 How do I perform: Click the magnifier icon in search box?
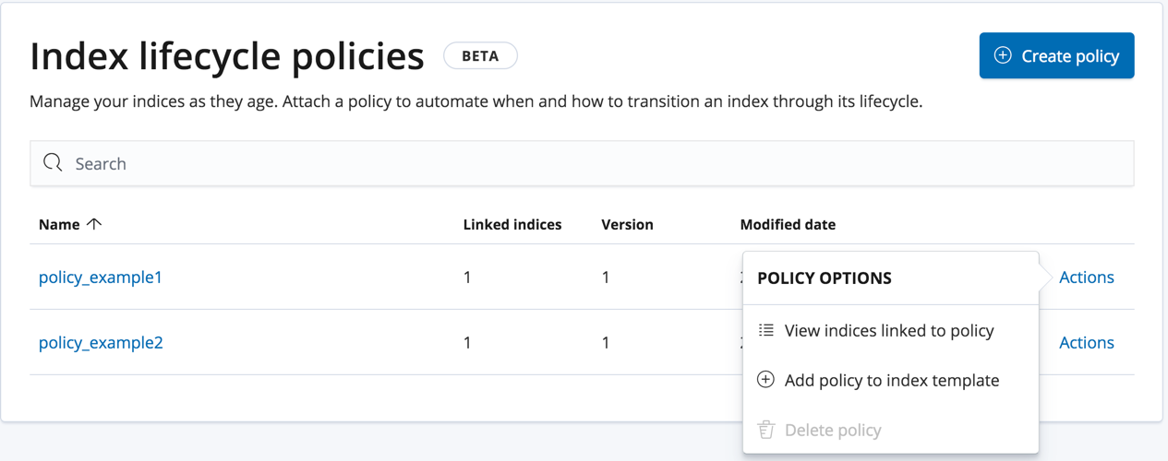click(x=53, y=163)
